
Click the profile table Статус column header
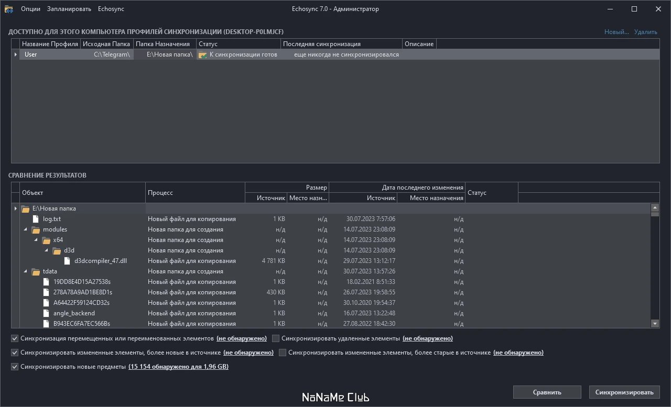[x=239, y=44]
